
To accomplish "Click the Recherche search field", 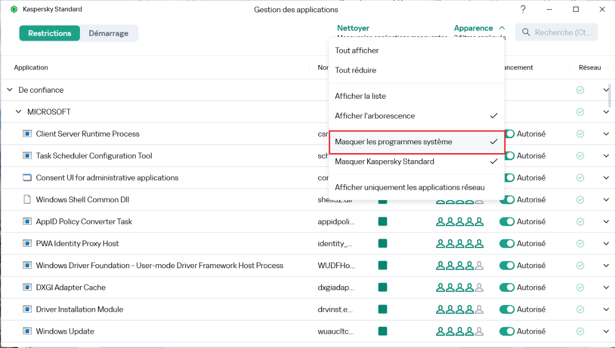I will pos(562,32).
